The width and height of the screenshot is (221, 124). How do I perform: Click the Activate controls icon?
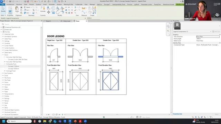(x=43, y=9)
